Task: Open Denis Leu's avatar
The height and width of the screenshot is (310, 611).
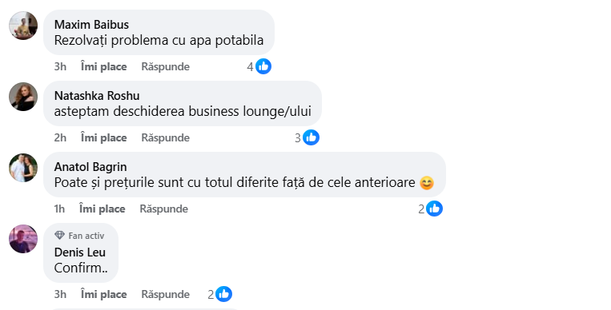Action: [x=23, y=239]
